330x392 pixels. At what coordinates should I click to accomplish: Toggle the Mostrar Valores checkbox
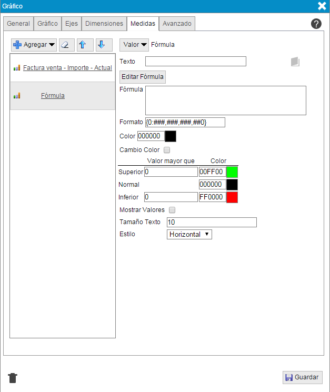172,210
